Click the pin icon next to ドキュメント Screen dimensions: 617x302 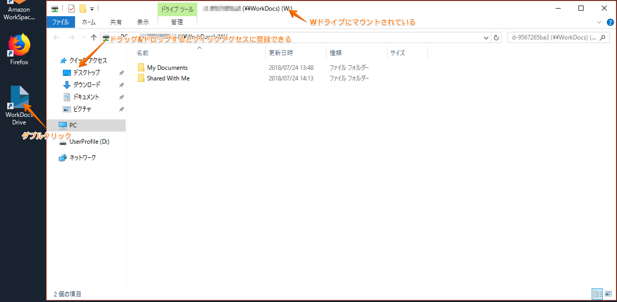click(x=122, y=97)
